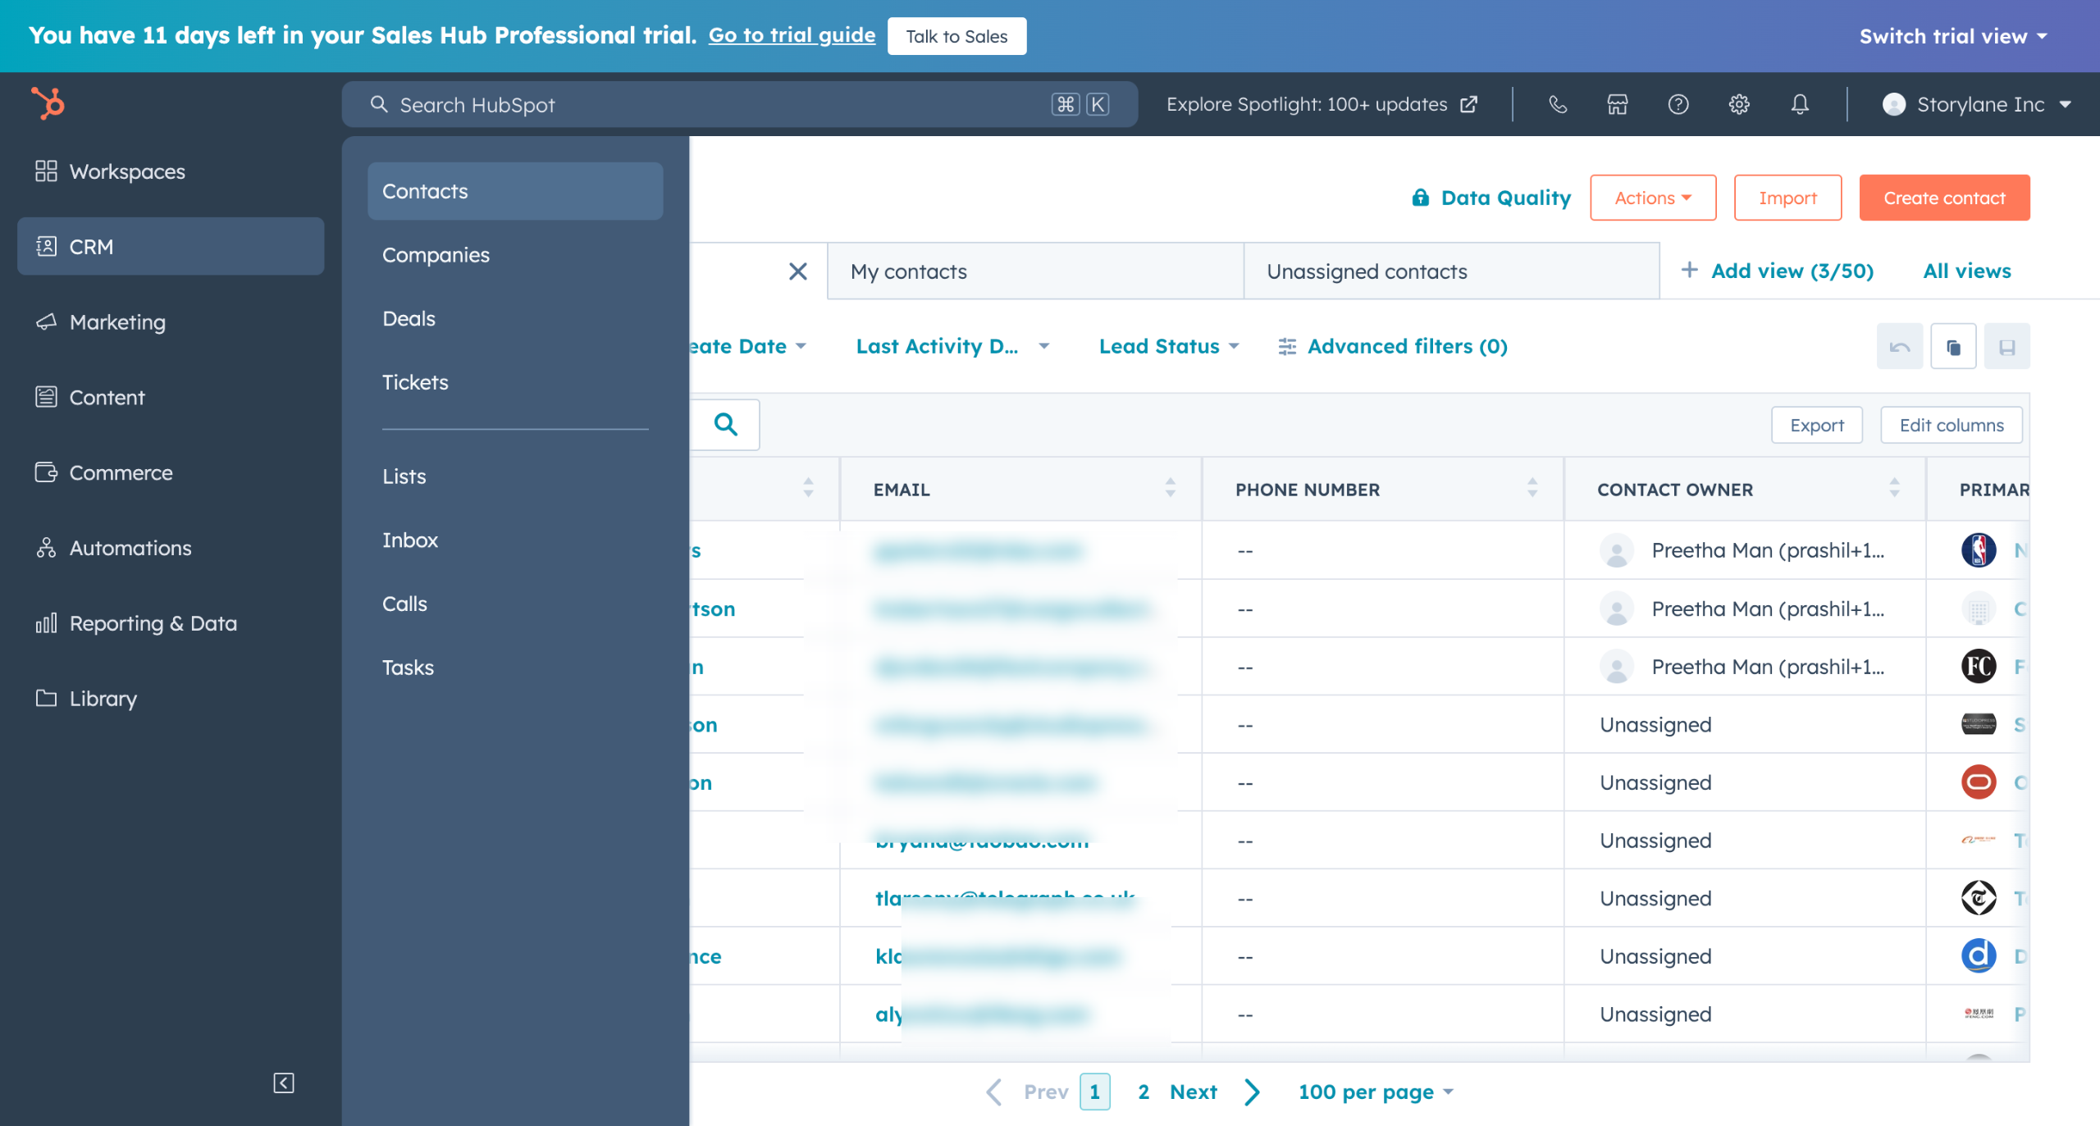Open the calling phone icon in top bar
The image size is (2100, 1126).
[x=1558, y=104]
